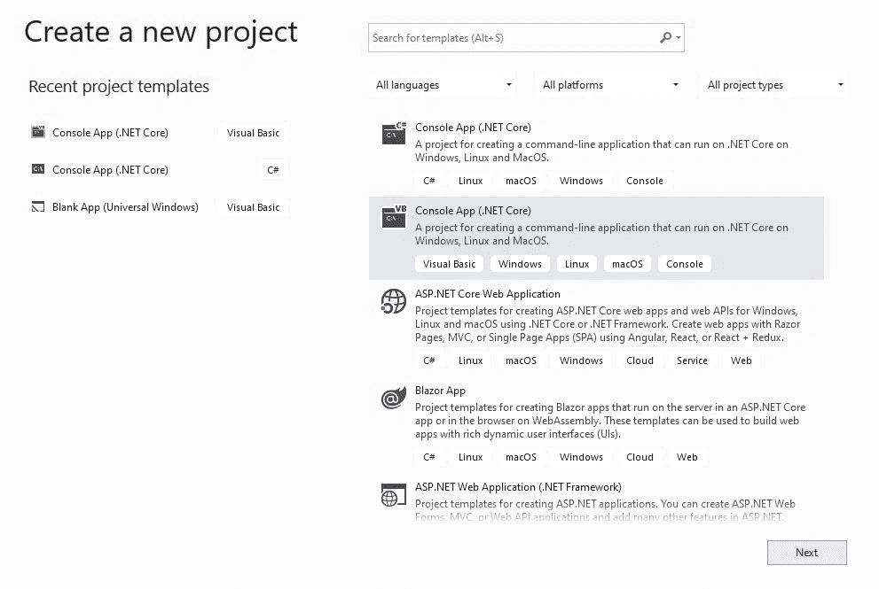Viewport: 879px width, 589px height.
Task: Click C# label beside recent Console App
Action: point(273,170)
